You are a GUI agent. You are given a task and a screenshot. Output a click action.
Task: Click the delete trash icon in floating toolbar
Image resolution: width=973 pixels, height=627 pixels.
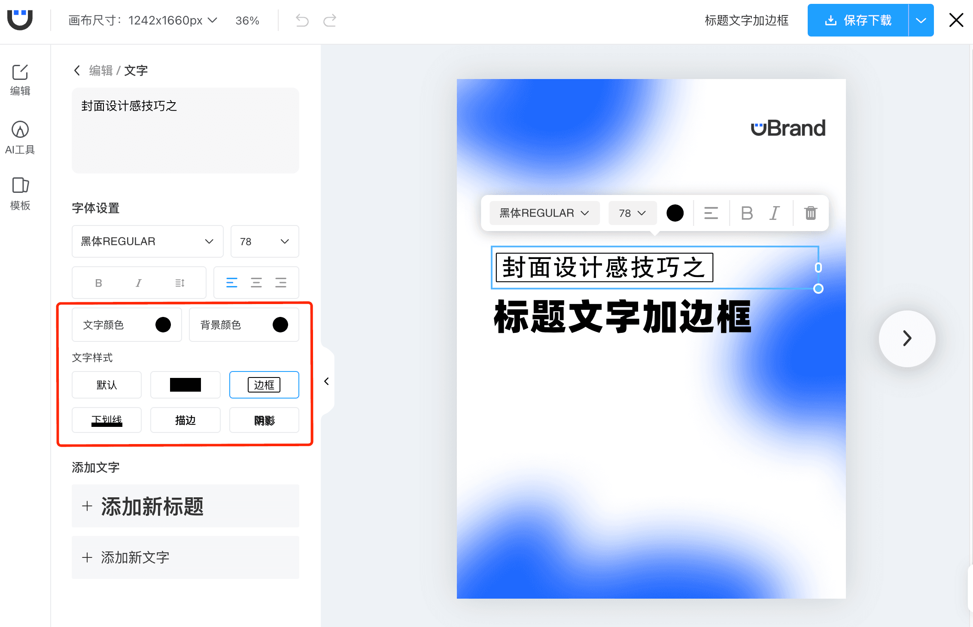(811, 213)
